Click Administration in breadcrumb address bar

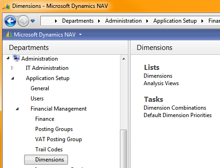point(123,21)
